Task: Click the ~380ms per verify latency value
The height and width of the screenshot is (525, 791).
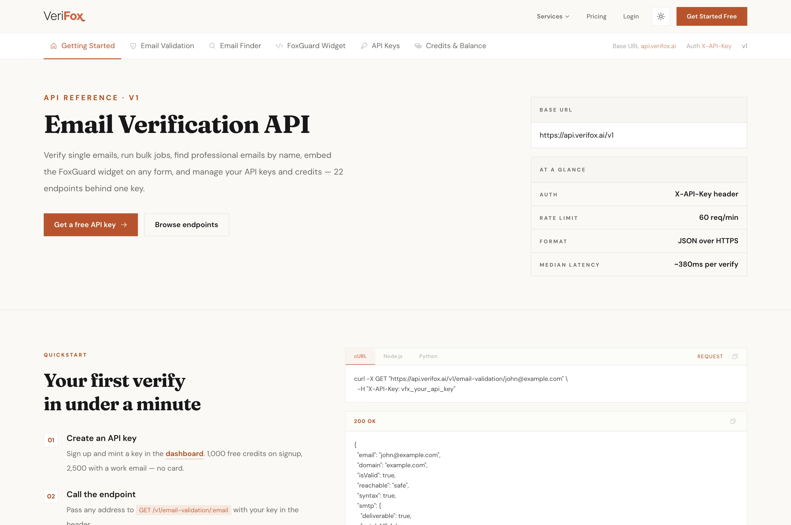Action: (x=706, y=264)
